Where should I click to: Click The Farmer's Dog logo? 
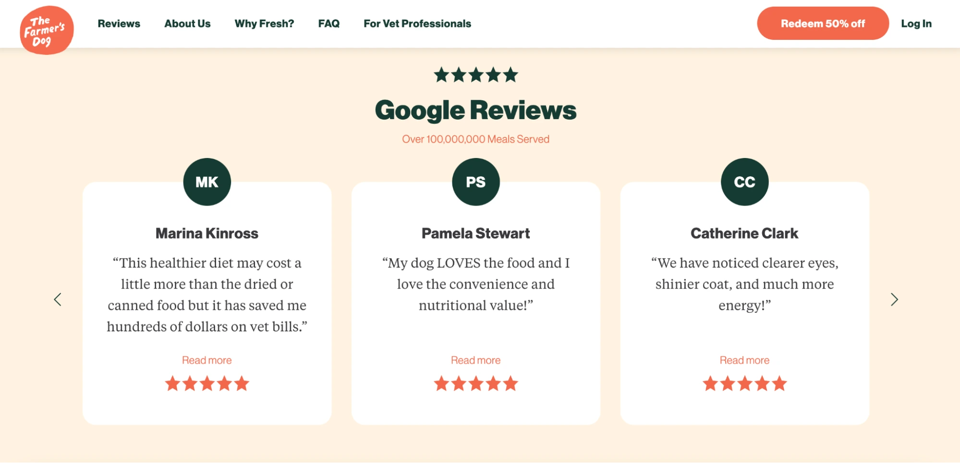pos(47,30)
